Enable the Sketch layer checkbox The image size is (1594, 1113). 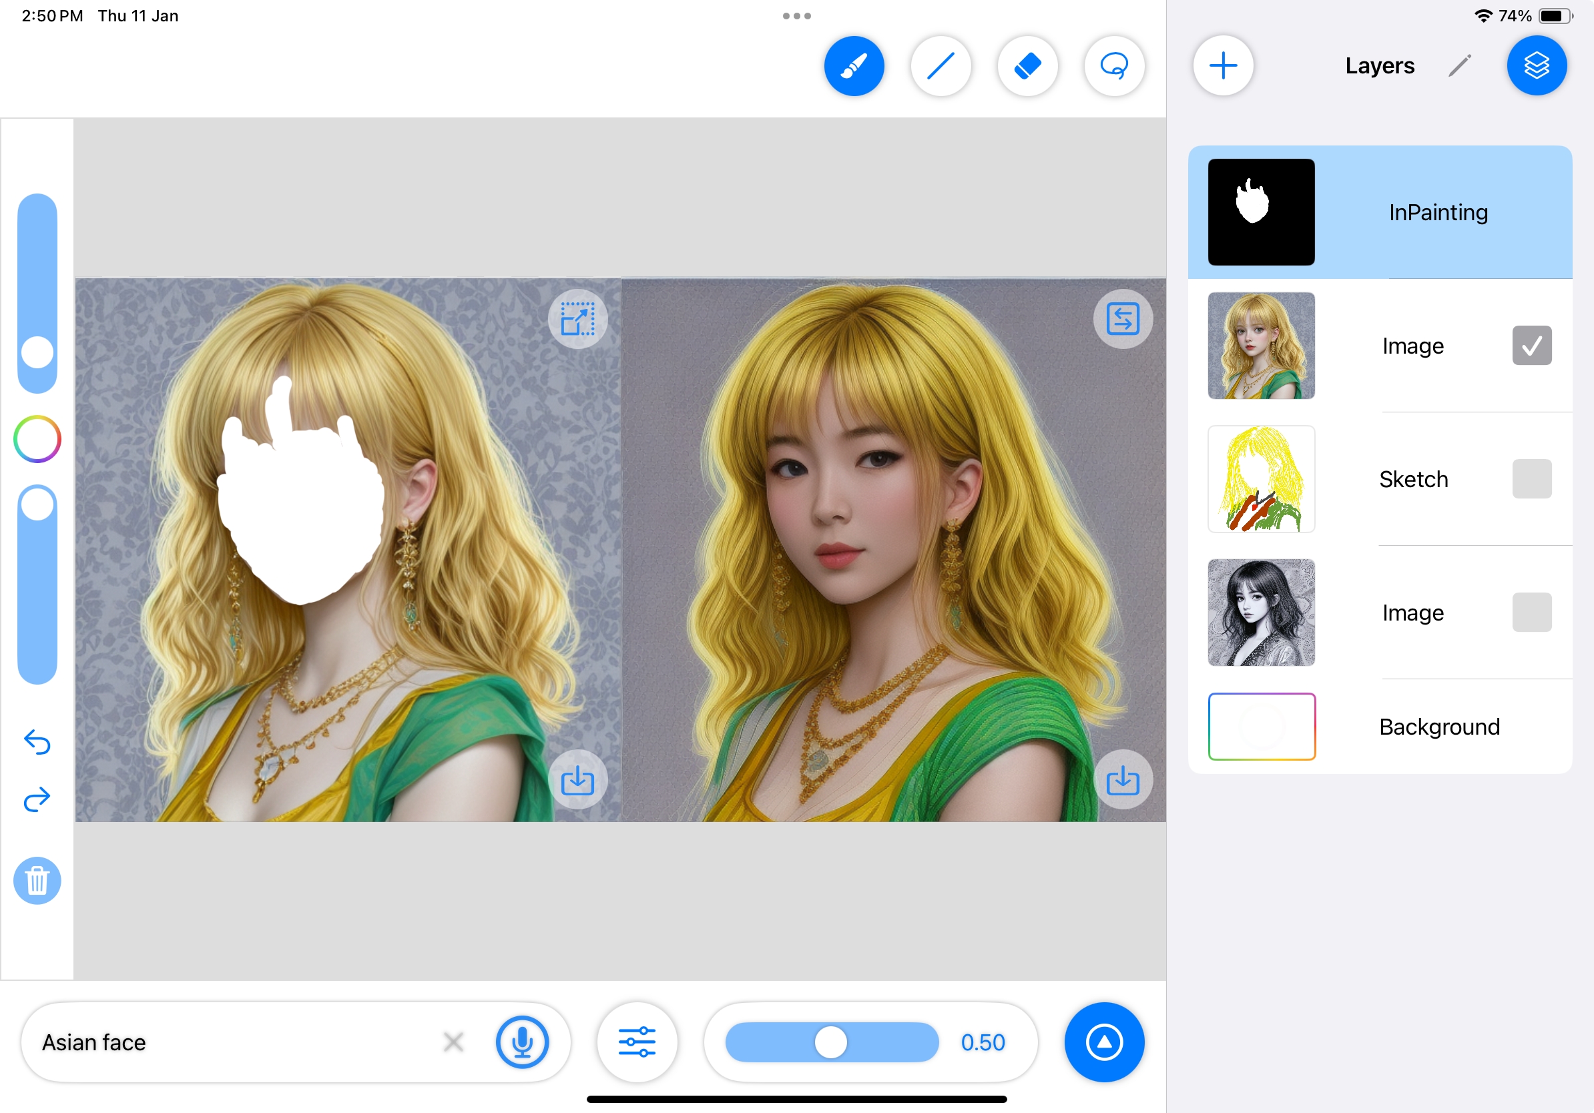(x=1531, y=479)
